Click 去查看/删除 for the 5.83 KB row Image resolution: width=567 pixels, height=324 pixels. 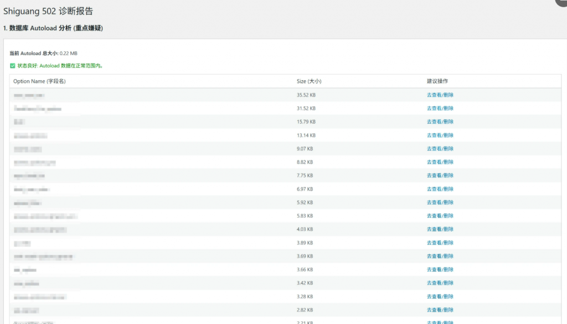440,216
